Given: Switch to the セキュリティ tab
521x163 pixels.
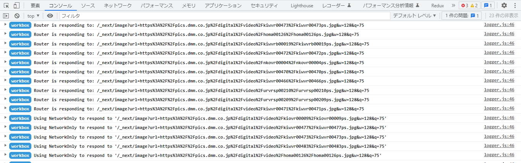Looking at the screenshot, I should (x=264, y=6).
